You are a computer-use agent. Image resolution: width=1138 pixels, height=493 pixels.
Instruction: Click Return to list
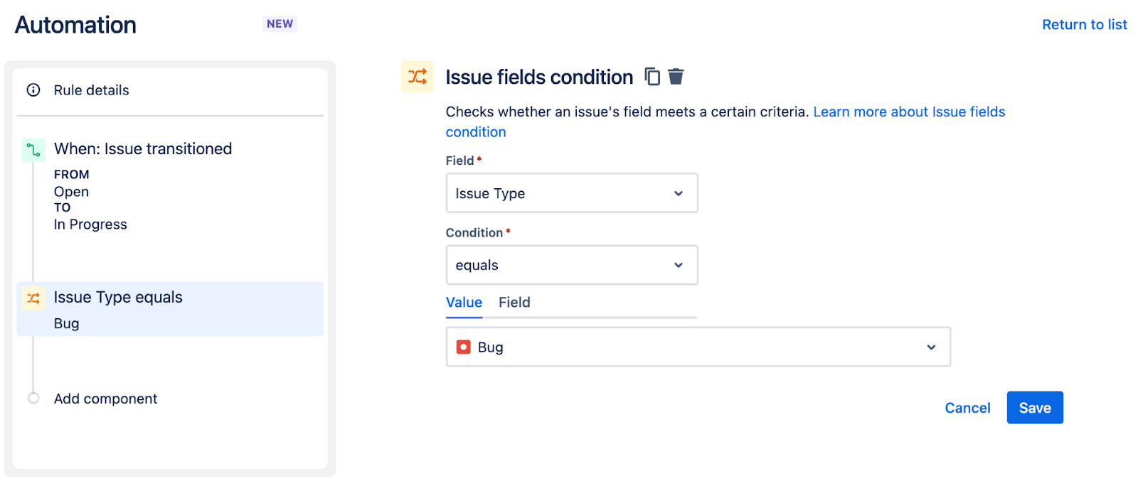1083,23
